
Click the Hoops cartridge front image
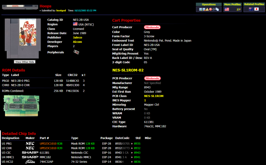point(24,38)
